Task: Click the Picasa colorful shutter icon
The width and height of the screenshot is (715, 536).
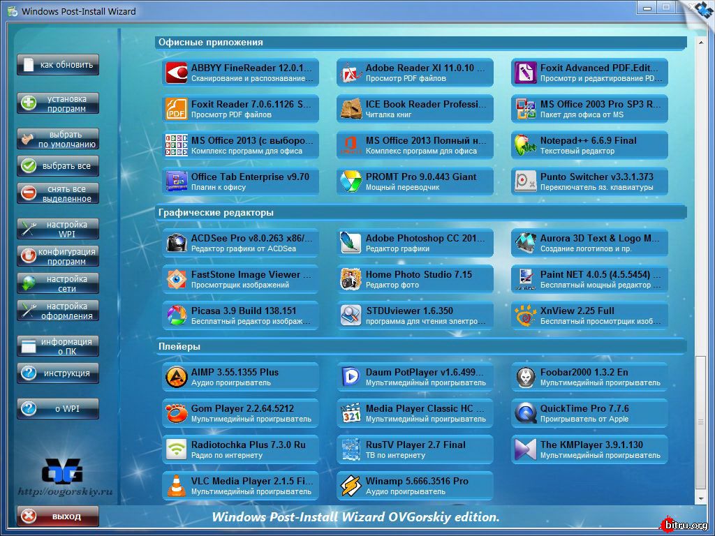Action: 176,315
